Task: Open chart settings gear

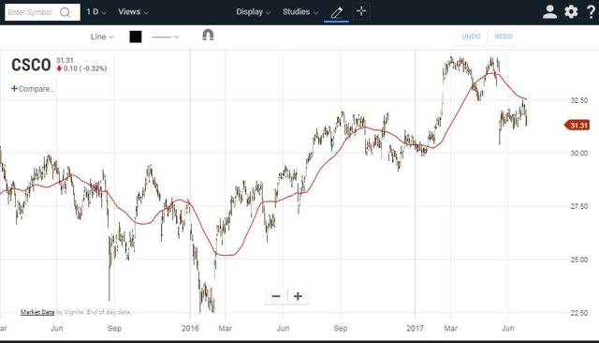Action: click(x=571, y=12)
